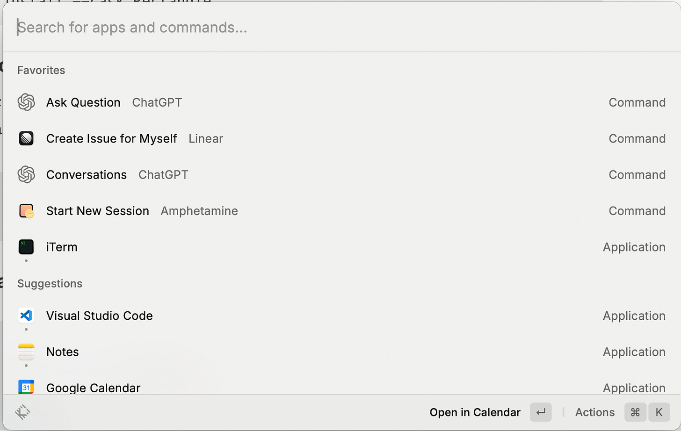This screenshot has width=681, height=431.
Task: Select the Ask Question ChatGPT command
Action: point(341,102)
